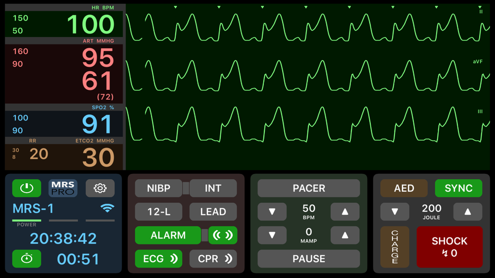
Task: Decrease pacer MAMP with down arrow
Action: (x=272, y=235)
